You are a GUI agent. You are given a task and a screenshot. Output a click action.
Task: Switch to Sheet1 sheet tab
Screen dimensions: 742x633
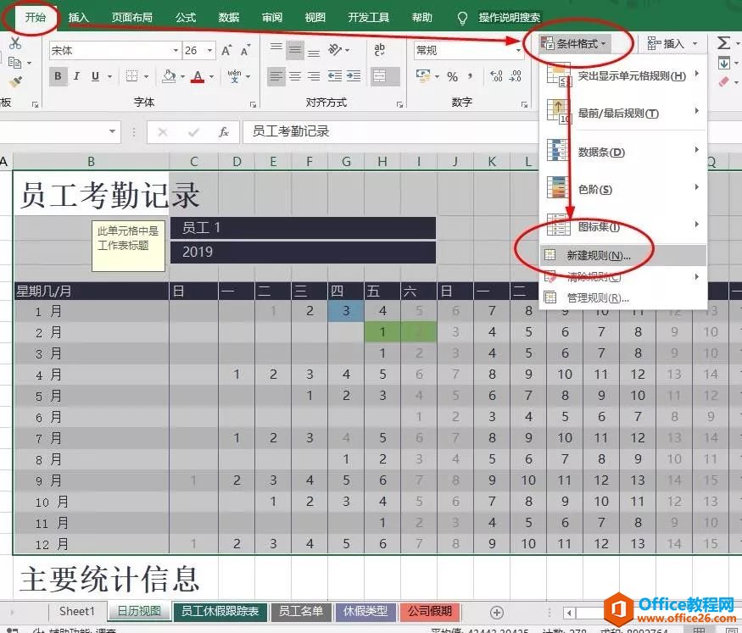77,611
